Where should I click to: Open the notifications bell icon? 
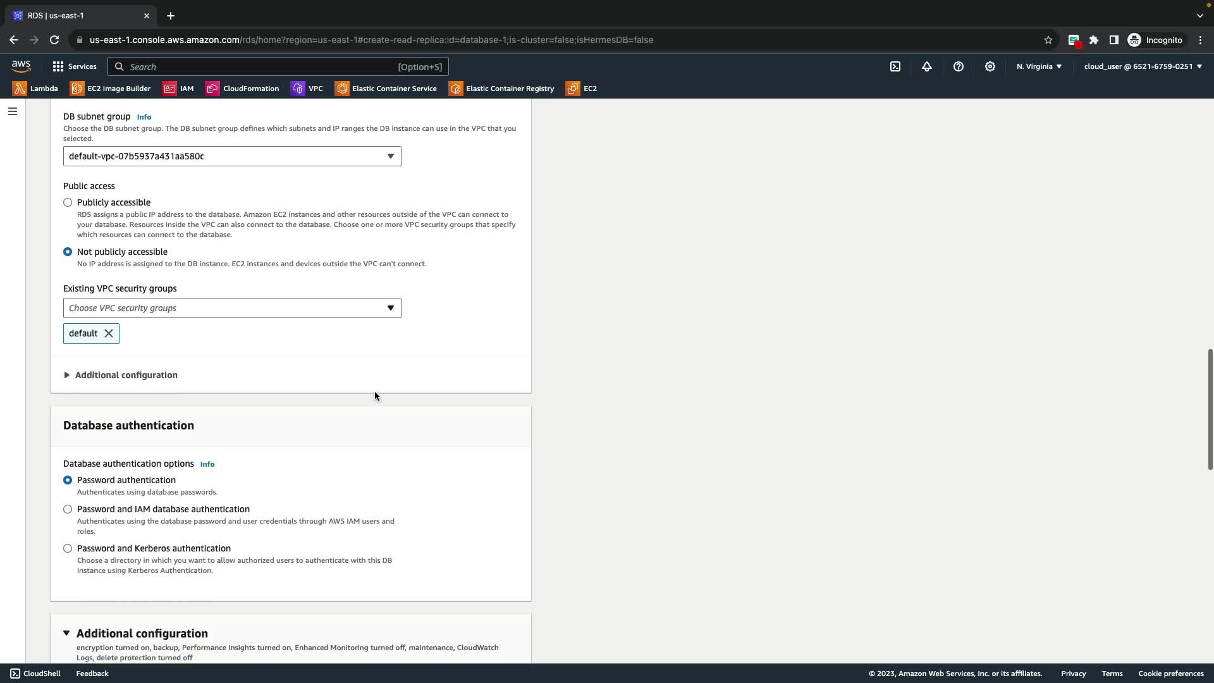click(x=927, y=66)
